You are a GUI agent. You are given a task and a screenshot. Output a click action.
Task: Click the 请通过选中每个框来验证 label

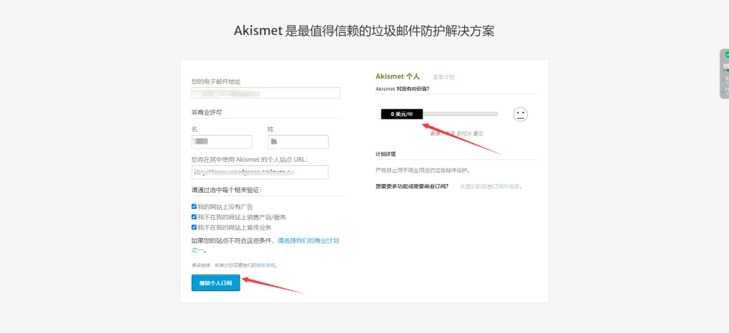click(226, 190)
